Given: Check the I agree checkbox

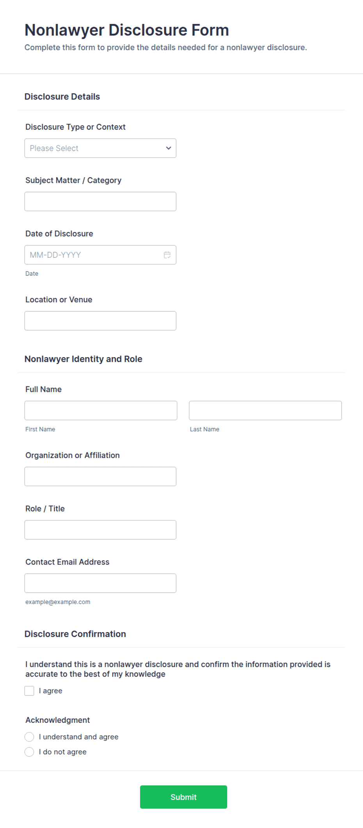Looking at the screenshot, I should coord(29,691).
